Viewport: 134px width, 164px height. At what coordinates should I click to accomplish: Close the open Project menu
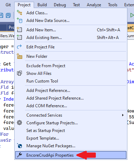[24, 5]
